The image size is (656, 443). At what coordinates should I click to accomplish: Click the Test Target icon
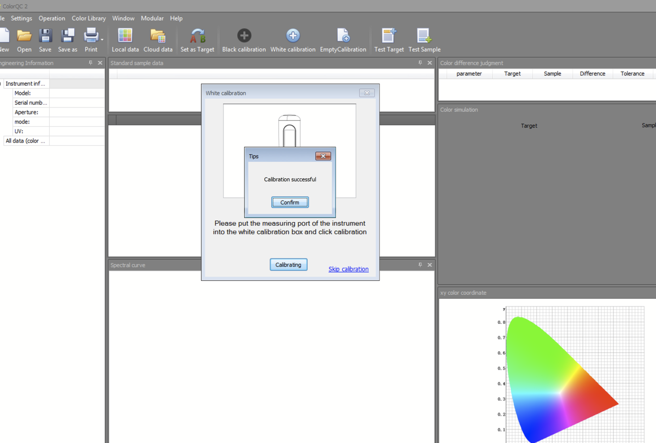pos(389,36)
